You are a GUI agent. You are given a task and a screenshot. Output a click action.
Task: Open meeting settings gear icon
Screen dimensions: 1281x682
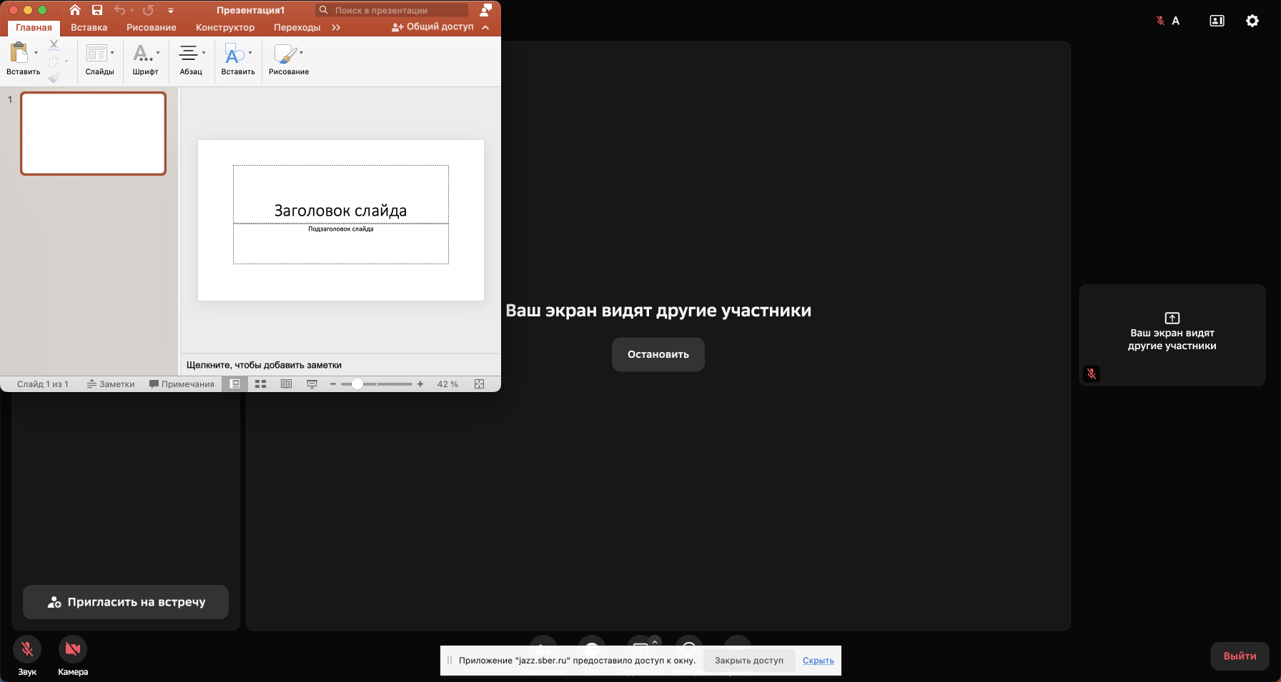(1252, 21)
